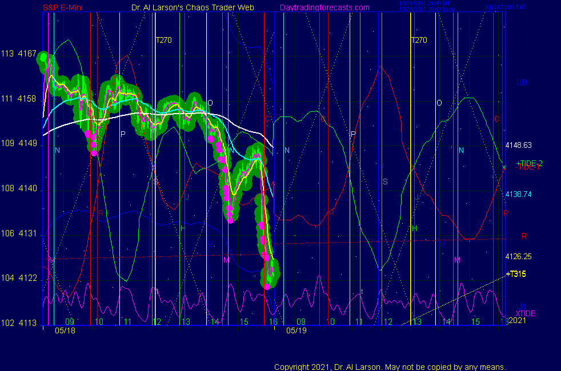
Task: Click the T270 label in 05/18 session
Action: pos(164,40)
